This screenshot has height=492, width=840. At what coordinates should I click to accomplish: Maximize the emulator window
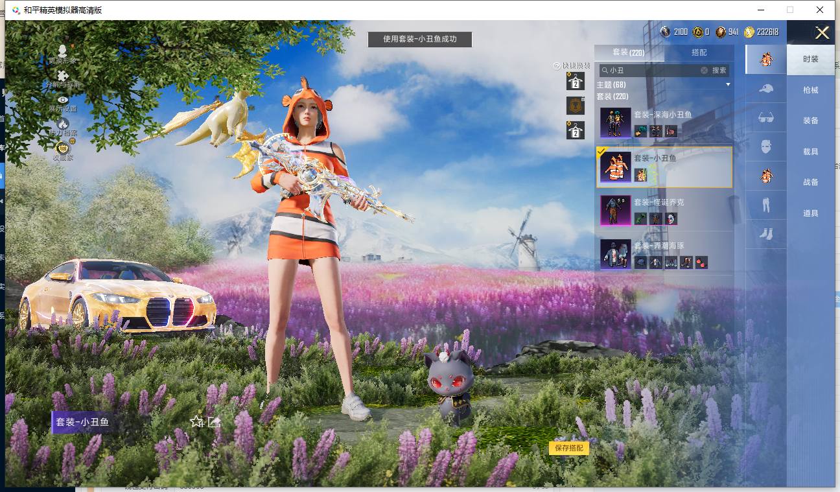pos(790,10)
